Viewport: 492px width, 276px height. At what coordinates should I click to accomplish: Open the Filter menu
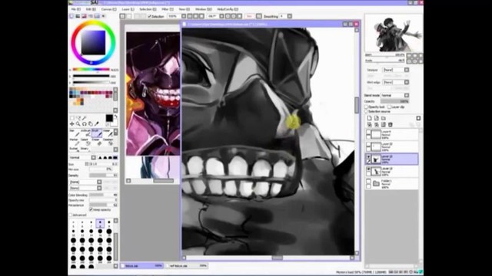pyautogui.click(x=168, y=9)
